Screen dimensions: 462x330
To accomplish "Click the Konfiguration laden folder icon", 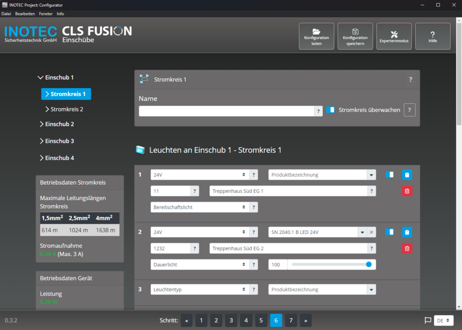I will (316, 32).
